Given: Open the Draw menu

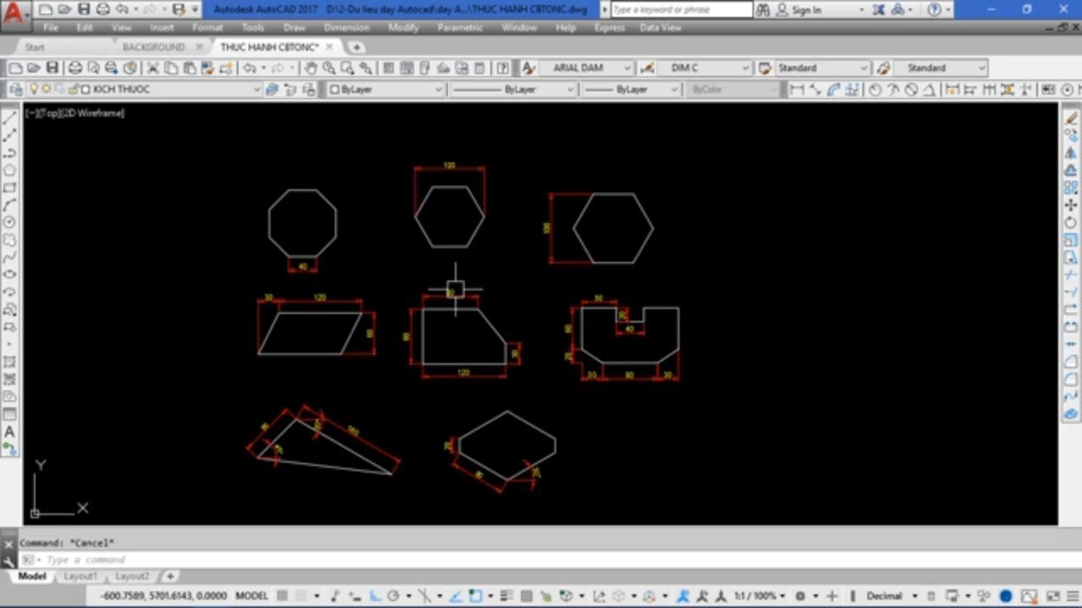Looking at the screenshot, I should pos(294,27).
